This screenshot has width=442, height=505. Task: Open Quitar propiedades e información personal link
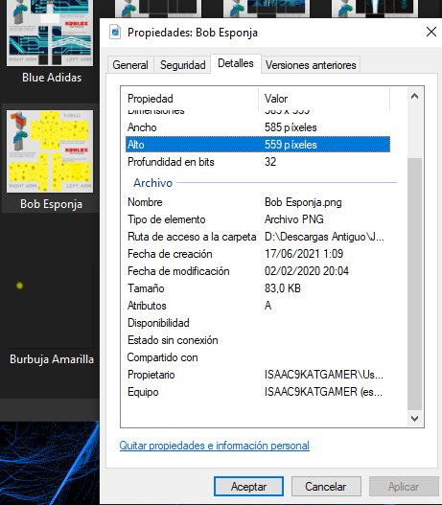(214, 446)
